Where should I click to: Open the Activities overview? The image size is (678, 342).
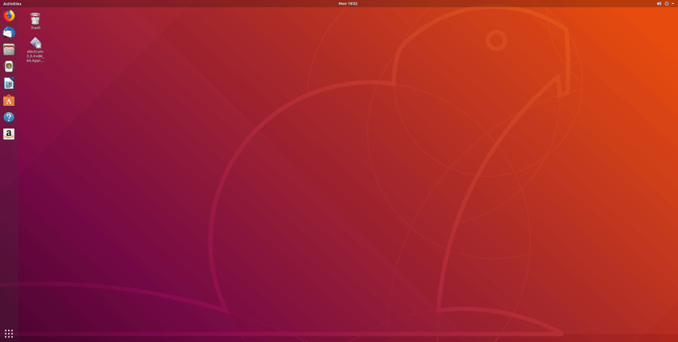pyautogui.click(x=12, y=3)
